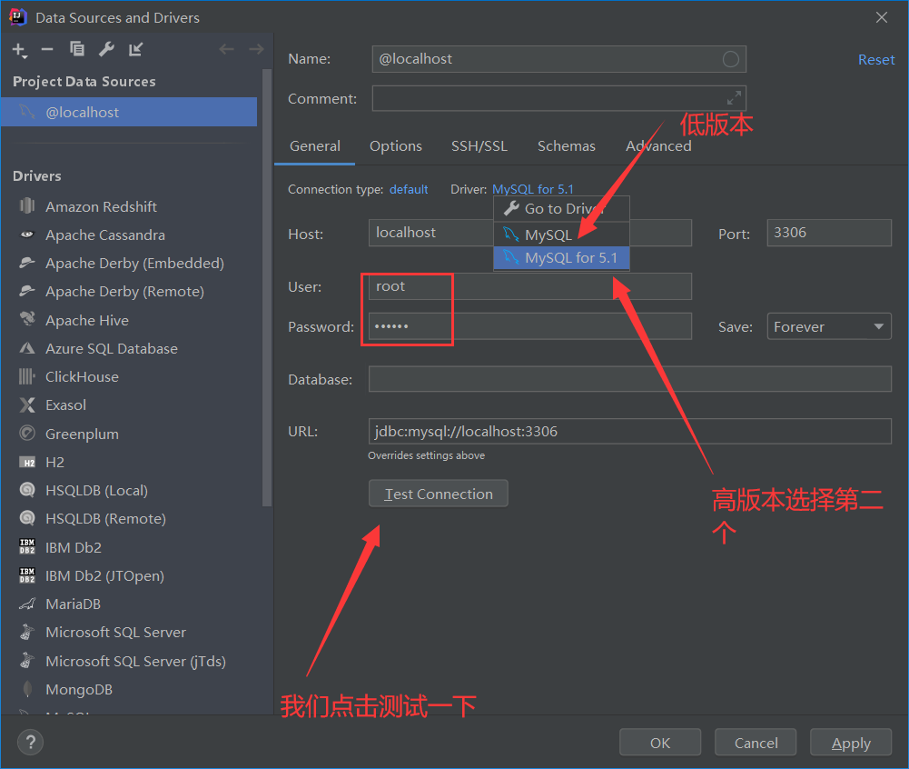This screenshot has height=769, width=909.
Task: Open help with the question mark icon
Action: coord(31,743)
